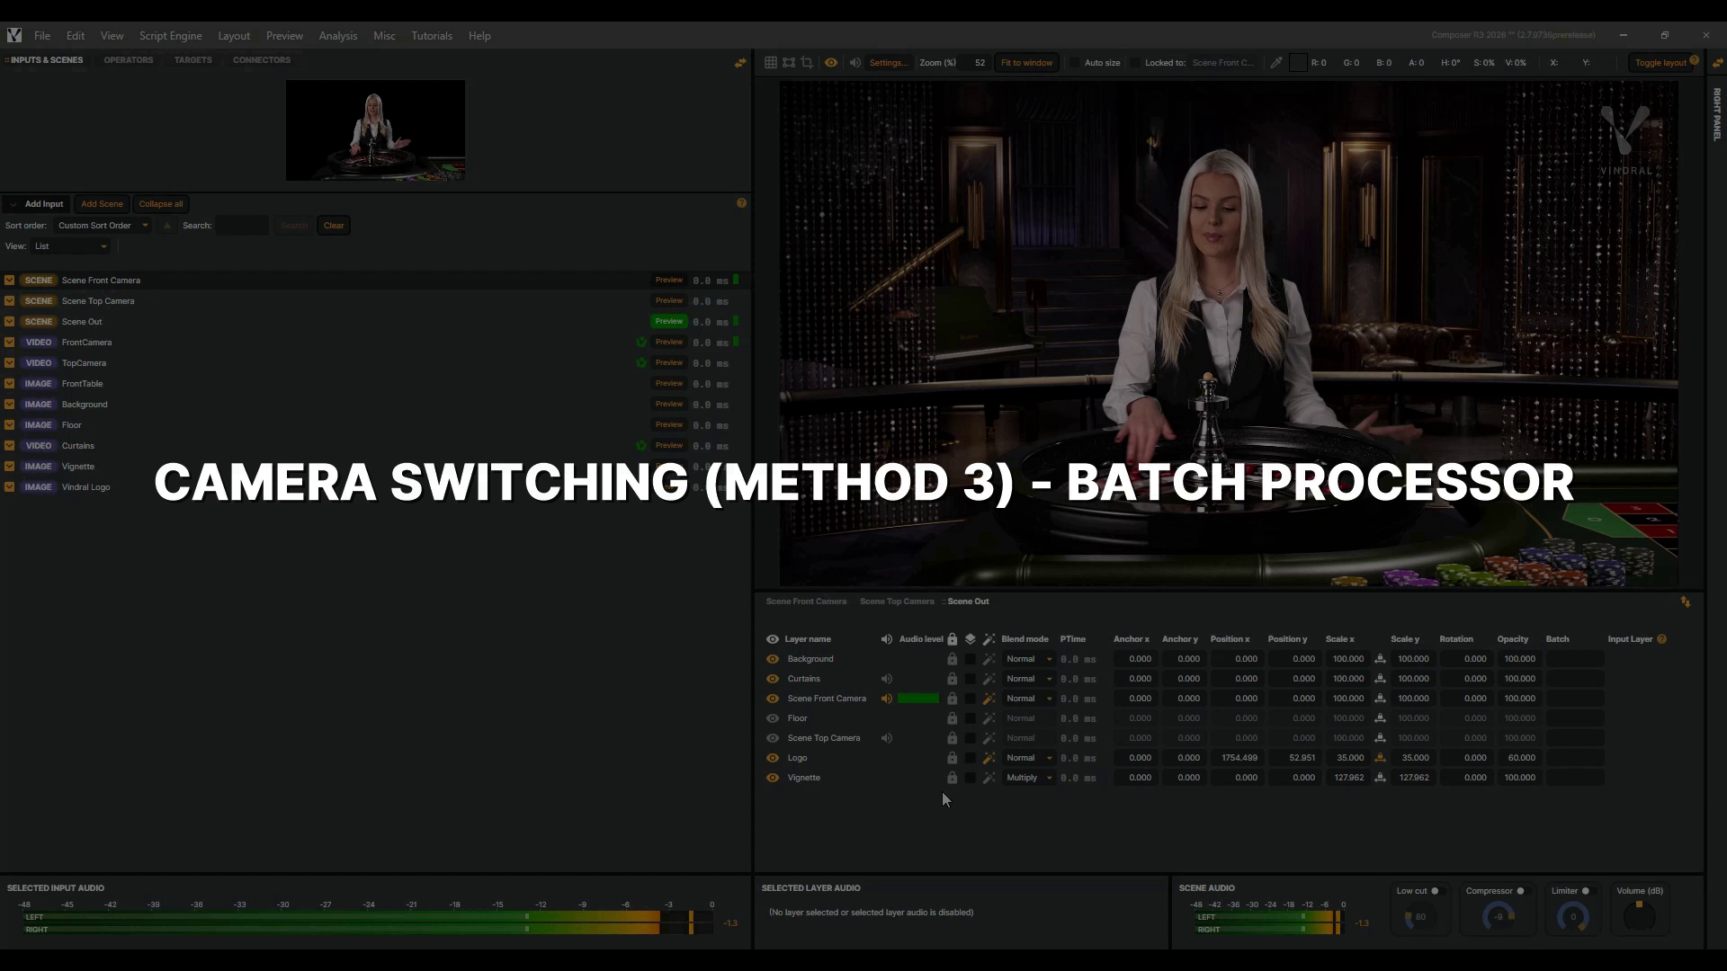The width and height of the screenshot is (1727, 971).
Task: Switch to the OPERATORS tab
Action: click(129, 60)
